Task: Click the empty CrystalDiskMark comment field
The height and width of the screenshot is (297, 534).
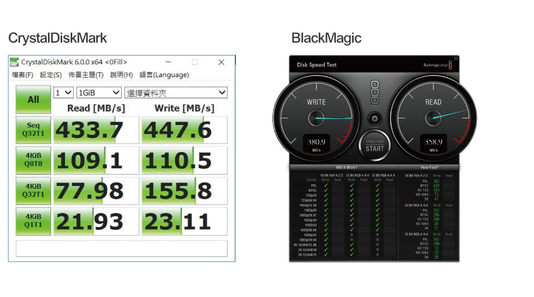Action: click(122, 248)
